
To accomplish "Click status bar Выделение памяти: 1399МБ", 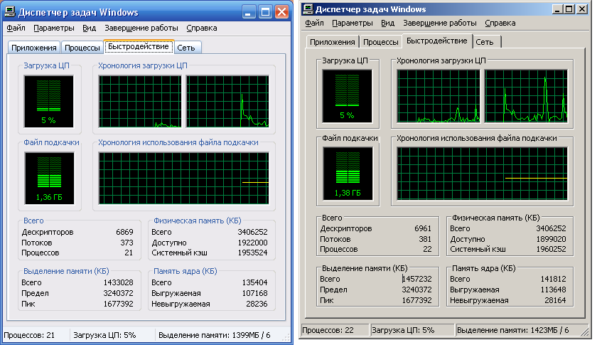I will pyautogui.click(x=215, y=336).
